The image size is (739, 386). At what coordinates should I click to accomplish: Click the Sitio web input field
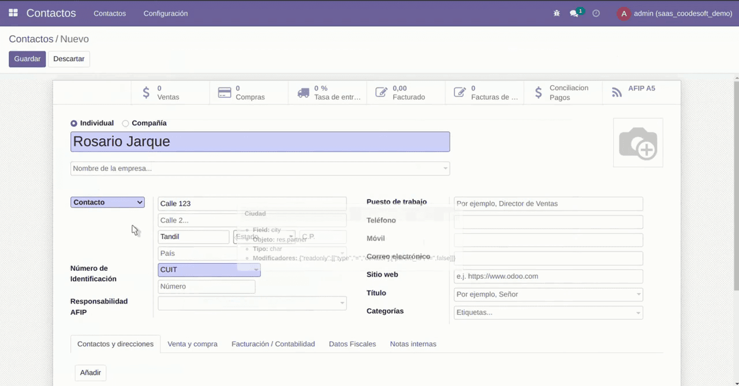point(548,277)
